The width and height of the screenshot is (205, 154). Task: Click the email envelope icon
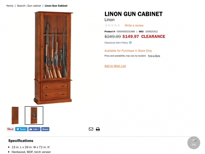point(91,129)
